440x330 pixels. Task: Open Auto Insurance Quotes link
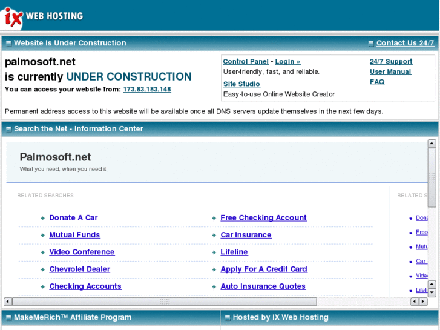pos(263,286)
